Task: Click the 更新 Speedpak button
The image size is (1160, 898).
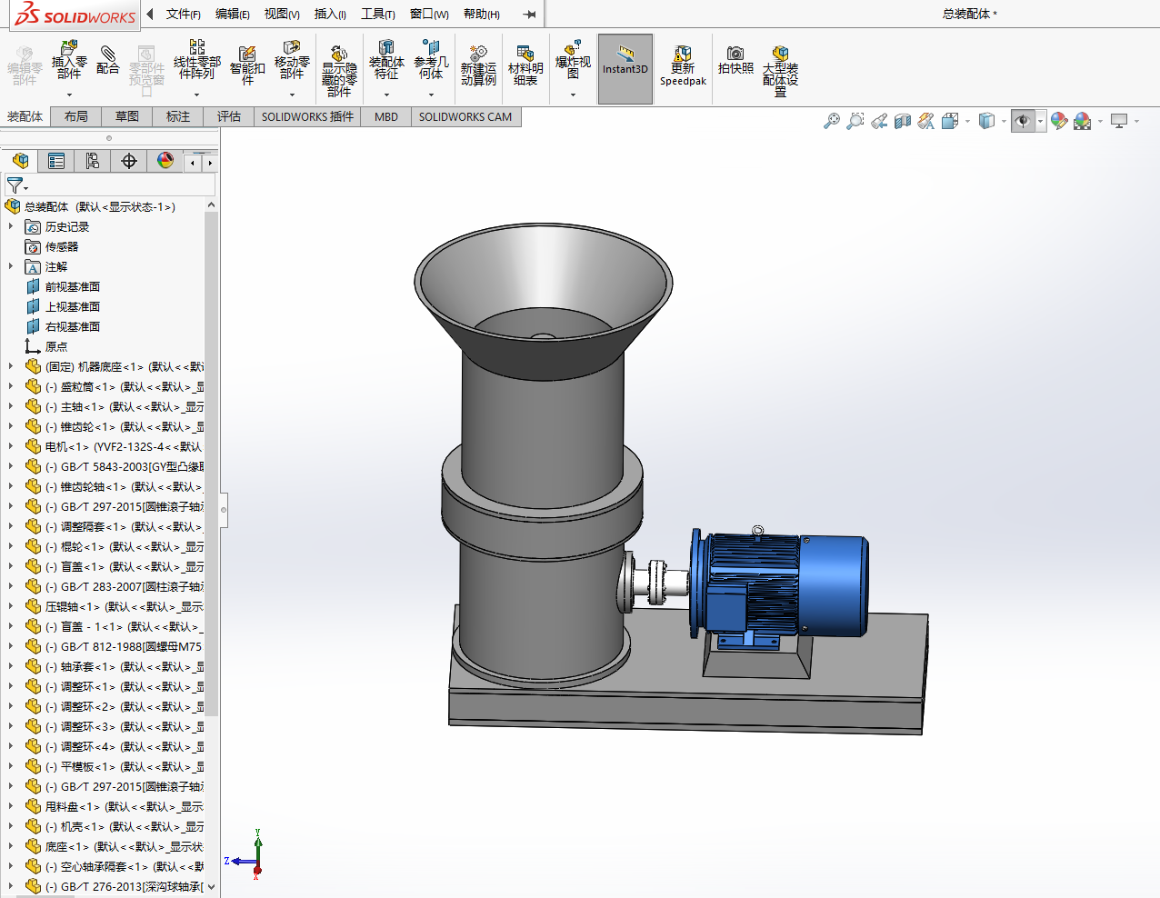Action: click(x=683, y=65)
